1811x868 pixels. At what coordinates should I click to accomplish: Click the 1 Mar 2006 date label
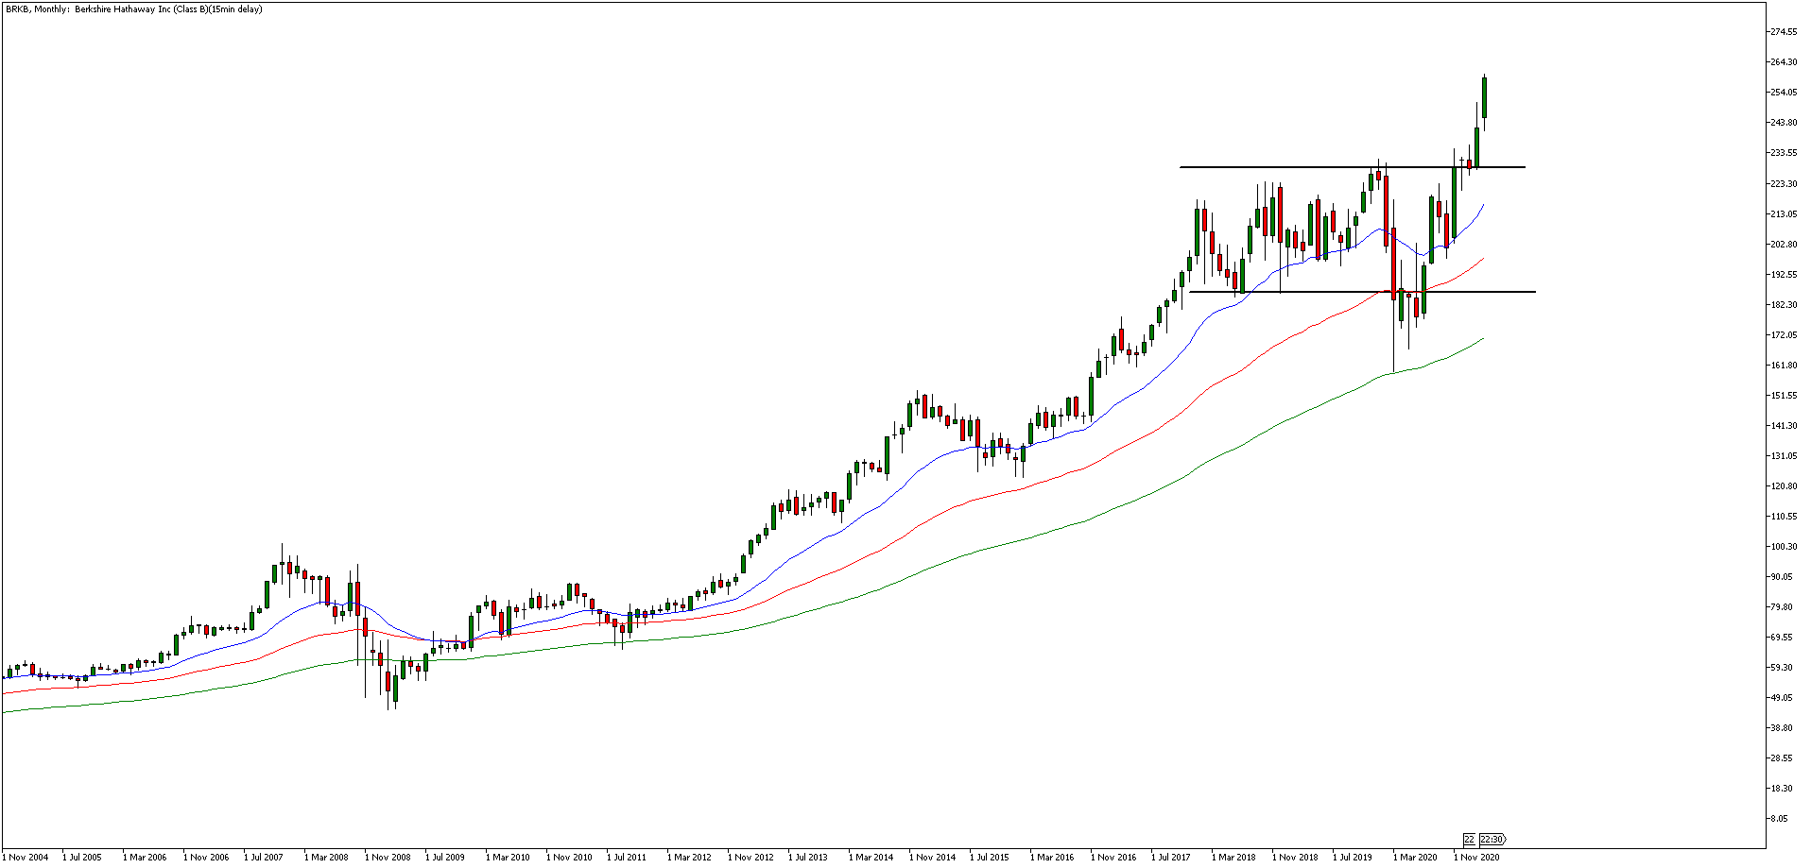click(x=146, y=858)
